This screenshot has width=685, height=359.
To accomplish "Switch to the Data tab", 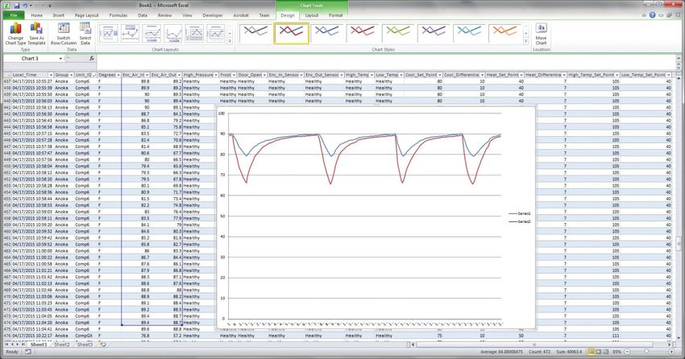I will [x=143, y=15].
